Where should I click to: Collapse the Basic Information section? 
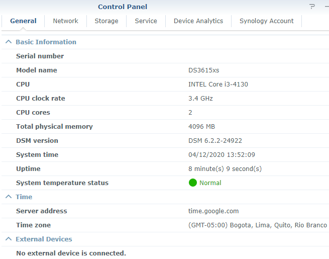pos(9,42)
